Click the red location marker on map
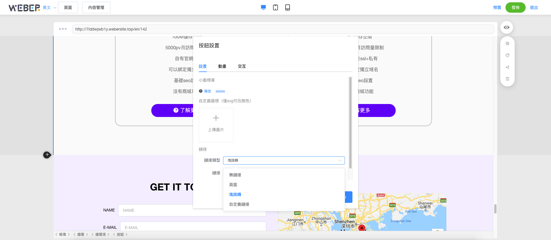This screenshot has width=551, height=240. click(362, 228)
